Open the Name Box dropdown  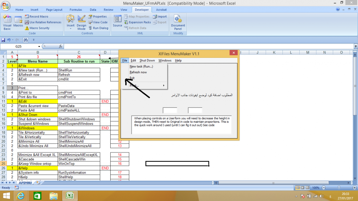pyautogui.click(x=39, y=46)
